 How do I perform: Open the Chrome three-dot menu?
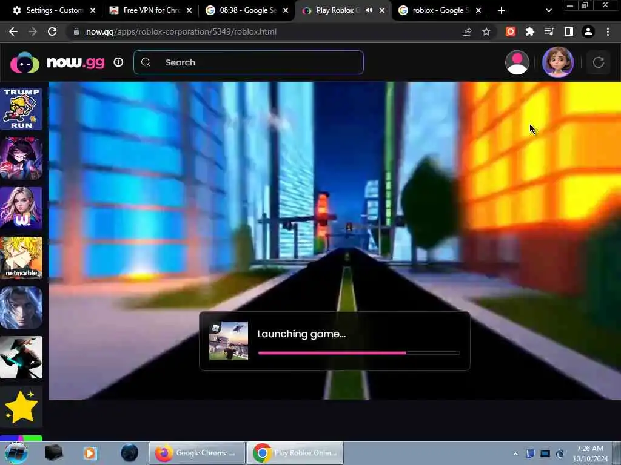tap(608, 31)
